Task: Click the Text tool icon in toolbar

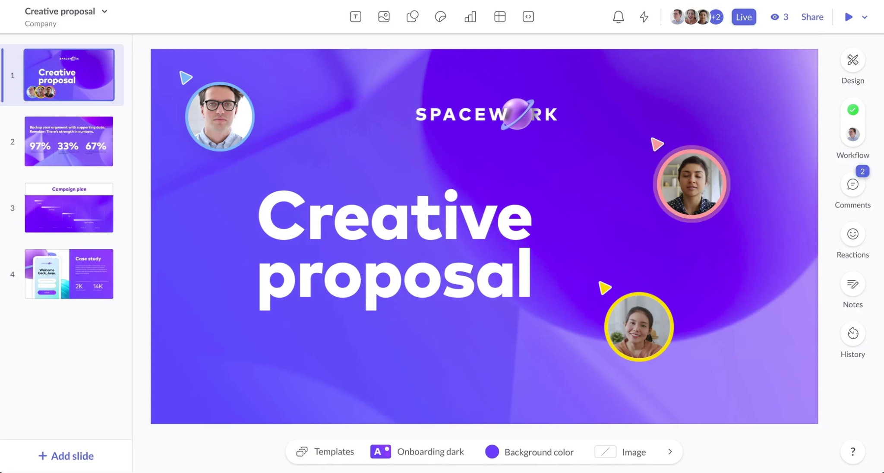Action: tap(356, 16)
